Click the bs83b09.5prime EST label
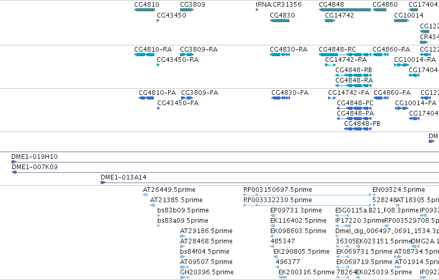Image resolution: width=439 pixels, height=280 pixels. pyautogui.click(x=183, y=210)
